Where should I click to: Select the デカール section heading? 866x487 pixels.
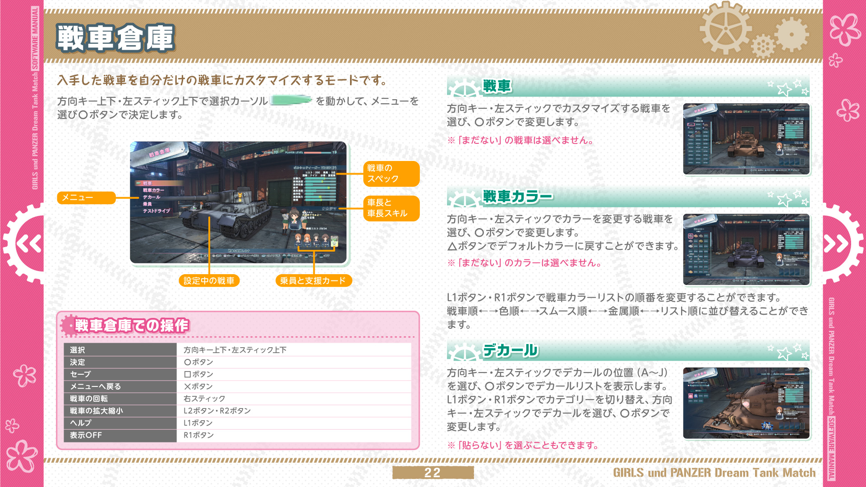click(x=511, y=350)
